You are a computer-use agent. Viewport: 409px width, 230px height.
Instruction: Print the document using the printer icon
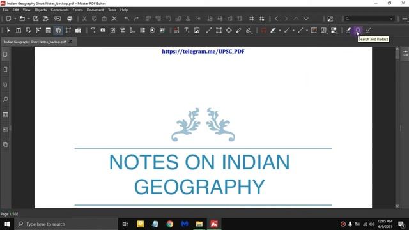(70, 19)
